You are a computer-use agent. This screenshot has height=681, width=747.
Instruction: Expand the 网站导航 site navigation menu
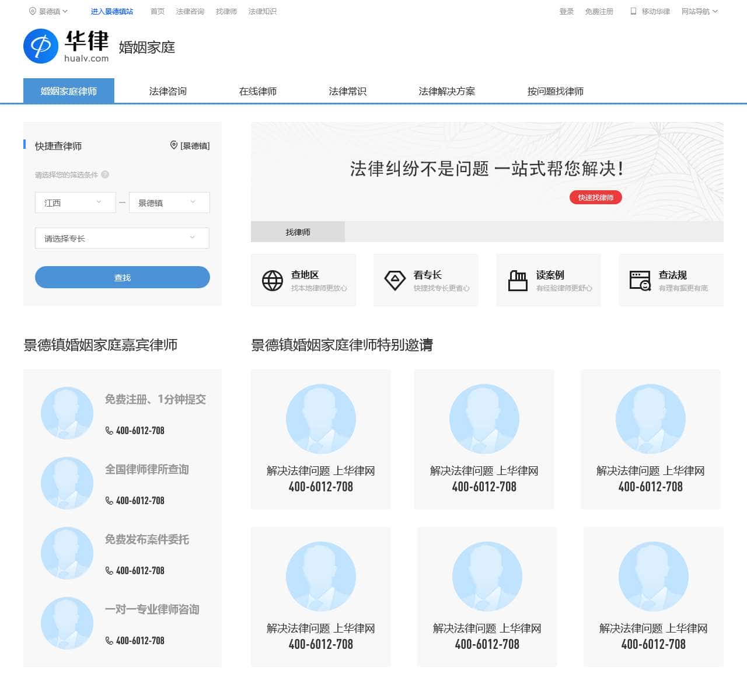coord(699,11)
